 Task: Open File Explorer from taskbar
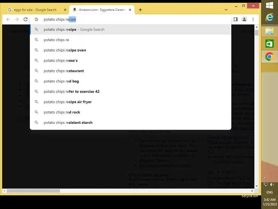[270, 31]
